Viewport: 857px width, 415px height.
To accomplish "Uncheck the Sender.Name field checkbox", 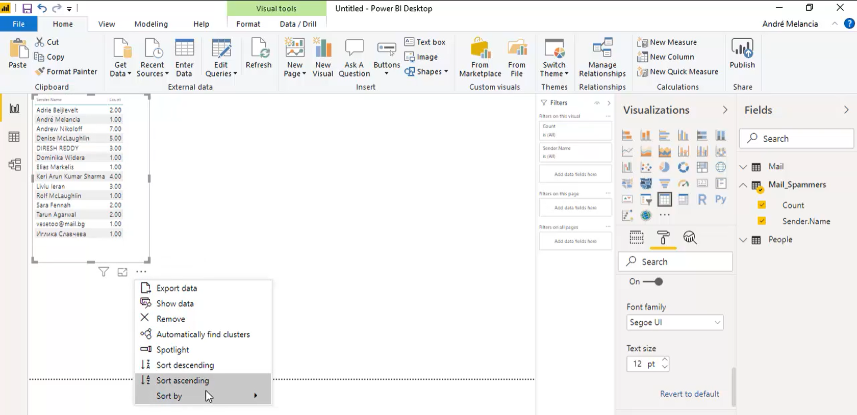I will pyautogui.click(x=762, y=221).
